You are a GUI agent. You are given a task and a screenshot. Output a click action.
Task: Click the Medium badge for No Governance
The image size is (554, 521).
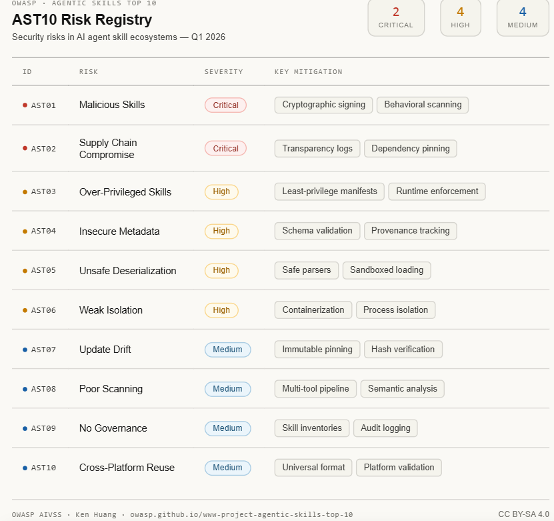click(227, 428)
